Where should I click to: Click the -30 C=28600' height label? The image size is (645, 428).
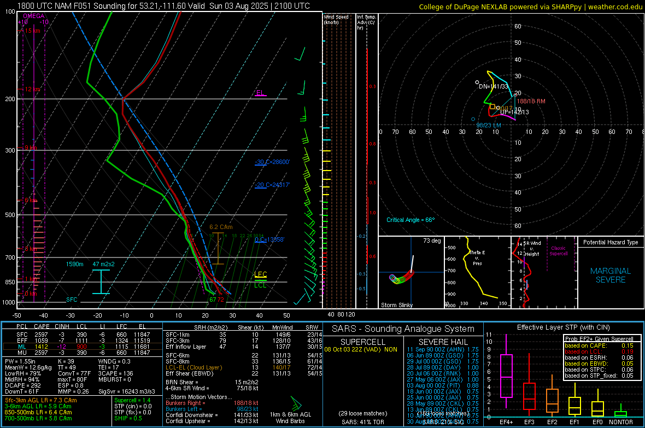272,162
